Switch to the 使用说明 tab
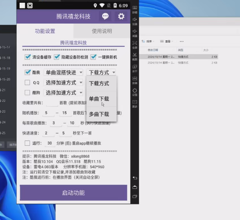 click(102, 31)
